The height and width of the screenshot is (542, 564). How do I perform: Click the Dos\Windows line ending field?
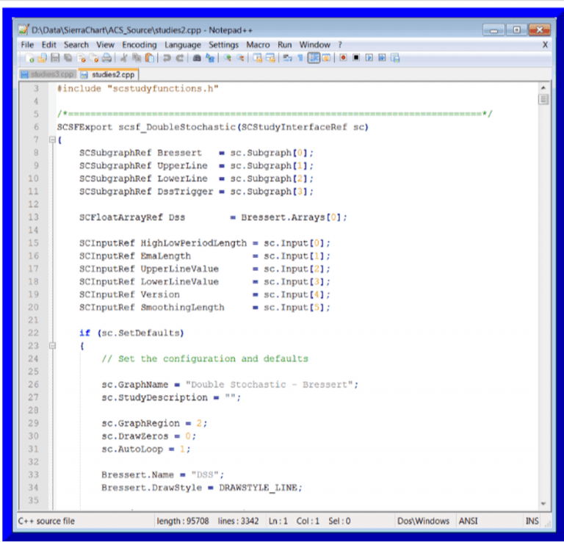pyautogui.click(x=423, y=521)
